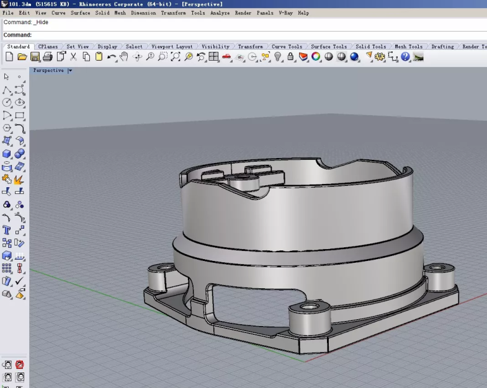487x388 pixels.
Task: Toggle the hide objects lightbulb icon
Action: pyautogui.click(x=278, y=57)
